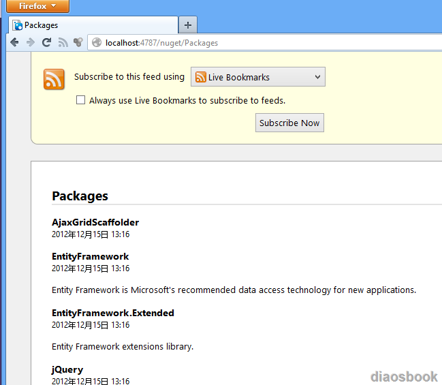Enable Always use Live Bookmarks checkbox
The height and width of the screenshot is (385, 442).
click(x=80, y=100)
